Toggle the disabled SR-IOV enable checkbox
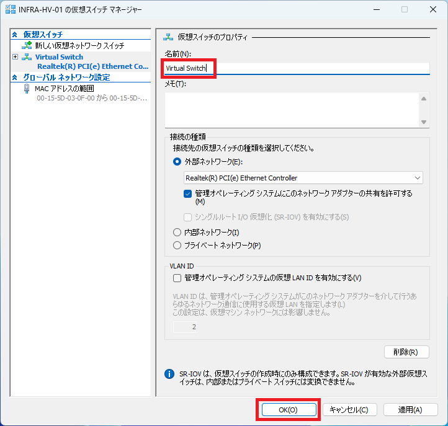The height and width of the screenshot is (426, 448). [x=188, y=217]
